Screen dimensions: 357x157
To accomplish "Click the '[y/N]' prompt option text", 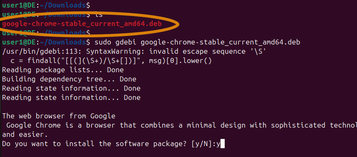I will tap(202, 144).
